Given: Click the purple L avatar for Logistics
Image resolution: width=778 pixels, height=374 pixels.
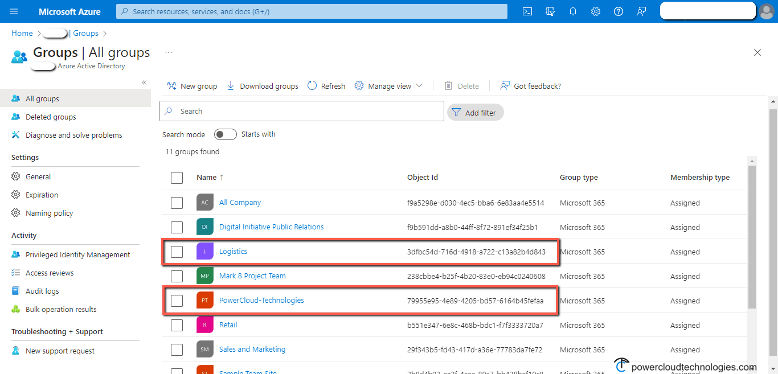Looking at the screenshot, I should coord(205,252).
